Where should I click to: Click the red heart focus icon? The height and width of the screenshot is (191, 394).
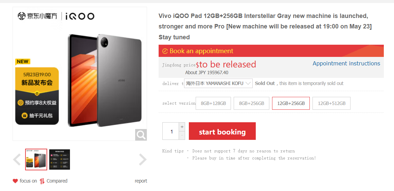point(15,181)
